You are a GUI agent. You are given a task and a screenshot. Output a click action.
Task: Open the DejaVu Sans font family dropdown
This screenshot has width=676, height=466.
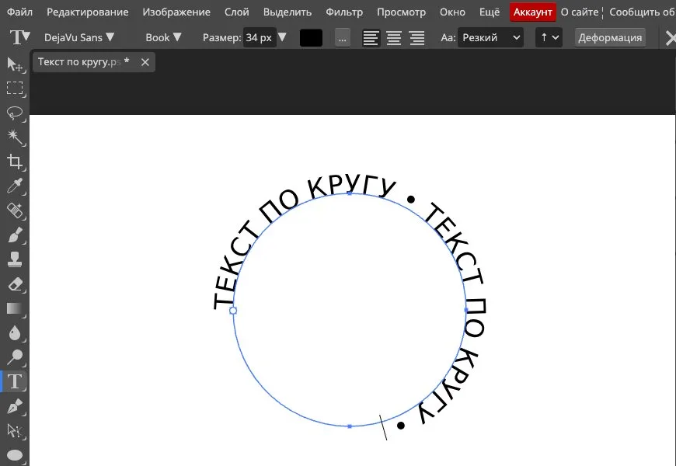[79, 38]
